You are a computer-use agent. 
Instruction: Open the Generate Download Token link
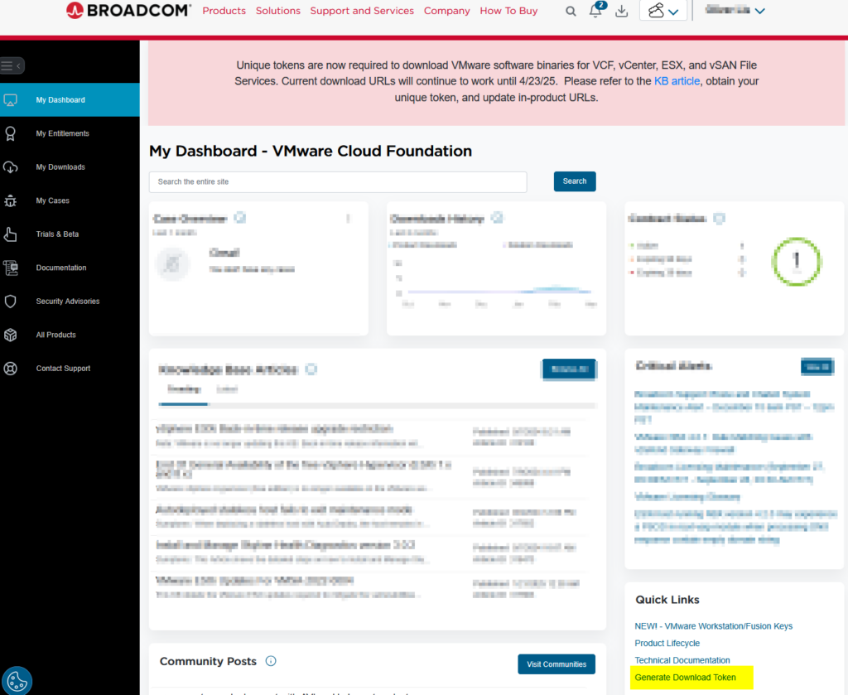point(685,678)
